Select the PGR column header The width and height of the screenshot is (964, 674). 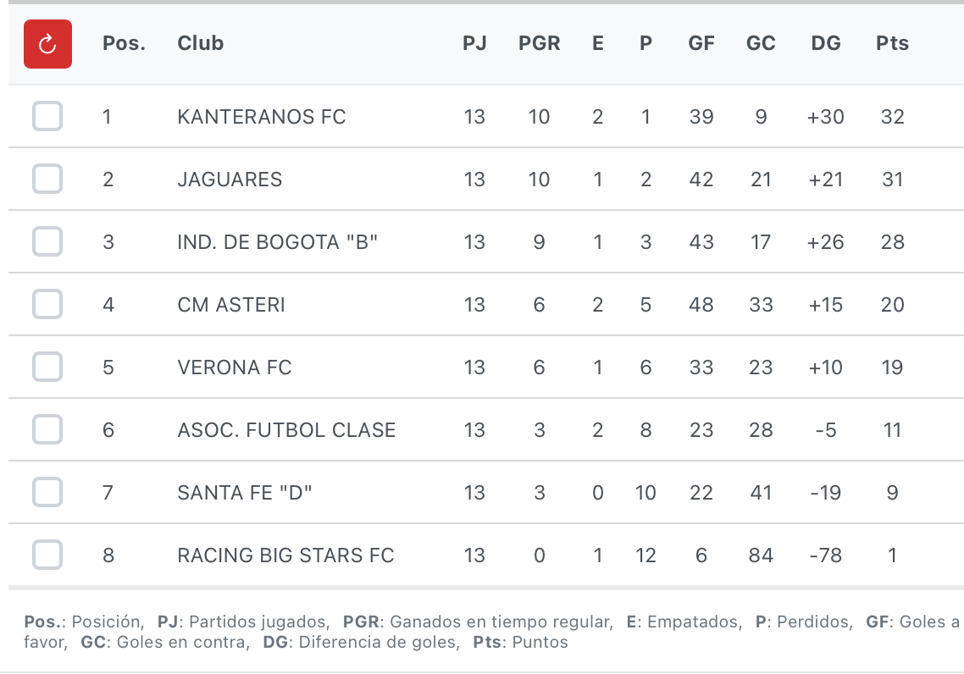(539, 43)
